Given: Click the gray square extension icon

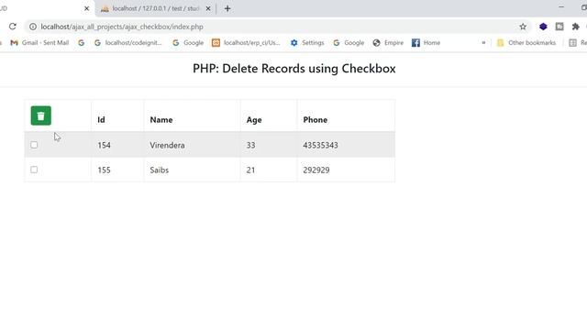Looking at the screenshot, I should (559, 27).
